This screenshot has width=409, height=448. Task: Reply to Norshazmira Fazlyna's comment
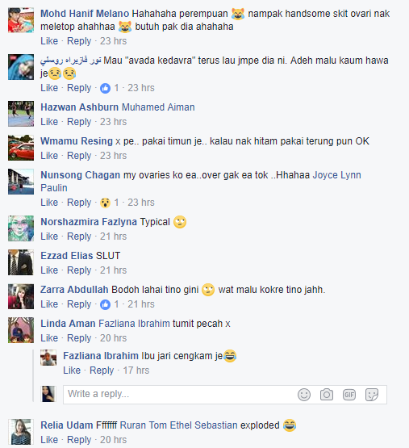(79, 237)
